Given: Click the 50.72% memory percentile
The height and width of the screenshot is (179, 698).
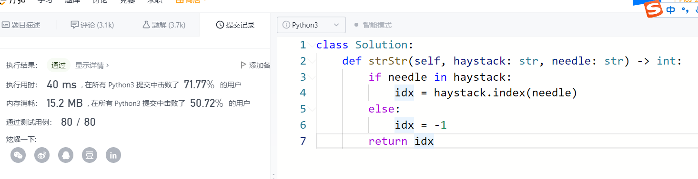Looking at the screenshot, I should 206,103.
